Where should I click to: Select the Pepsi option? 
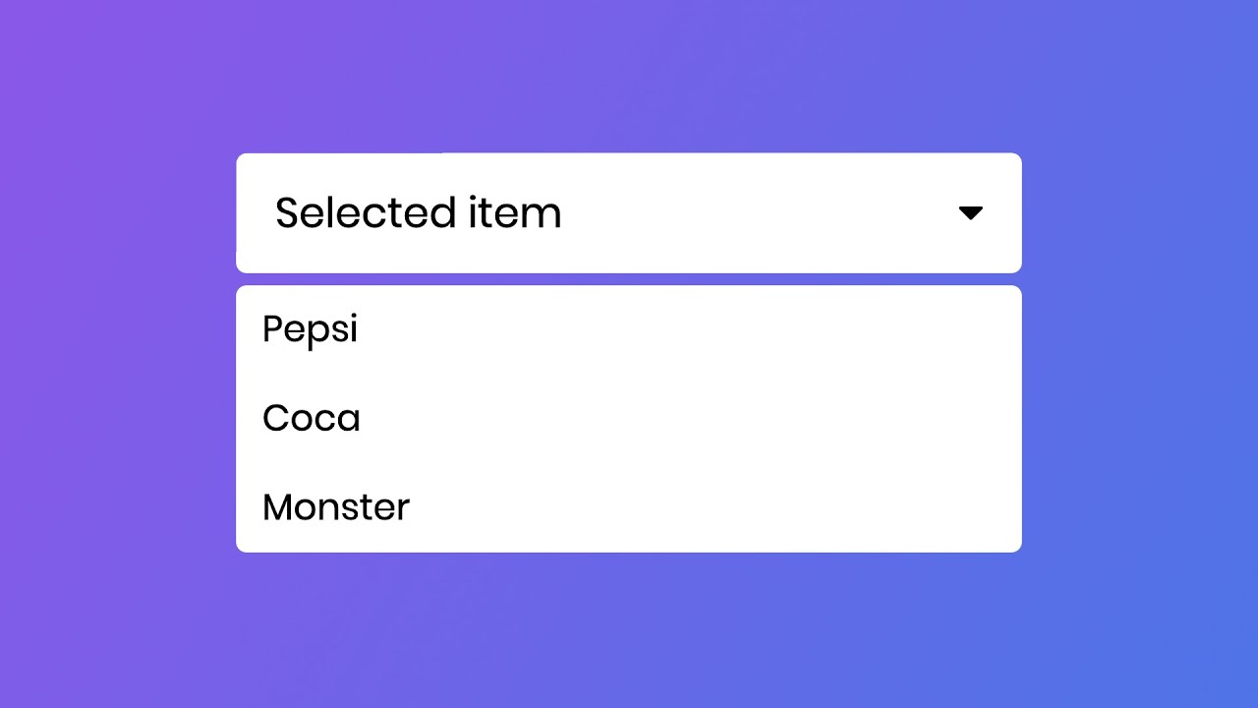311,329
